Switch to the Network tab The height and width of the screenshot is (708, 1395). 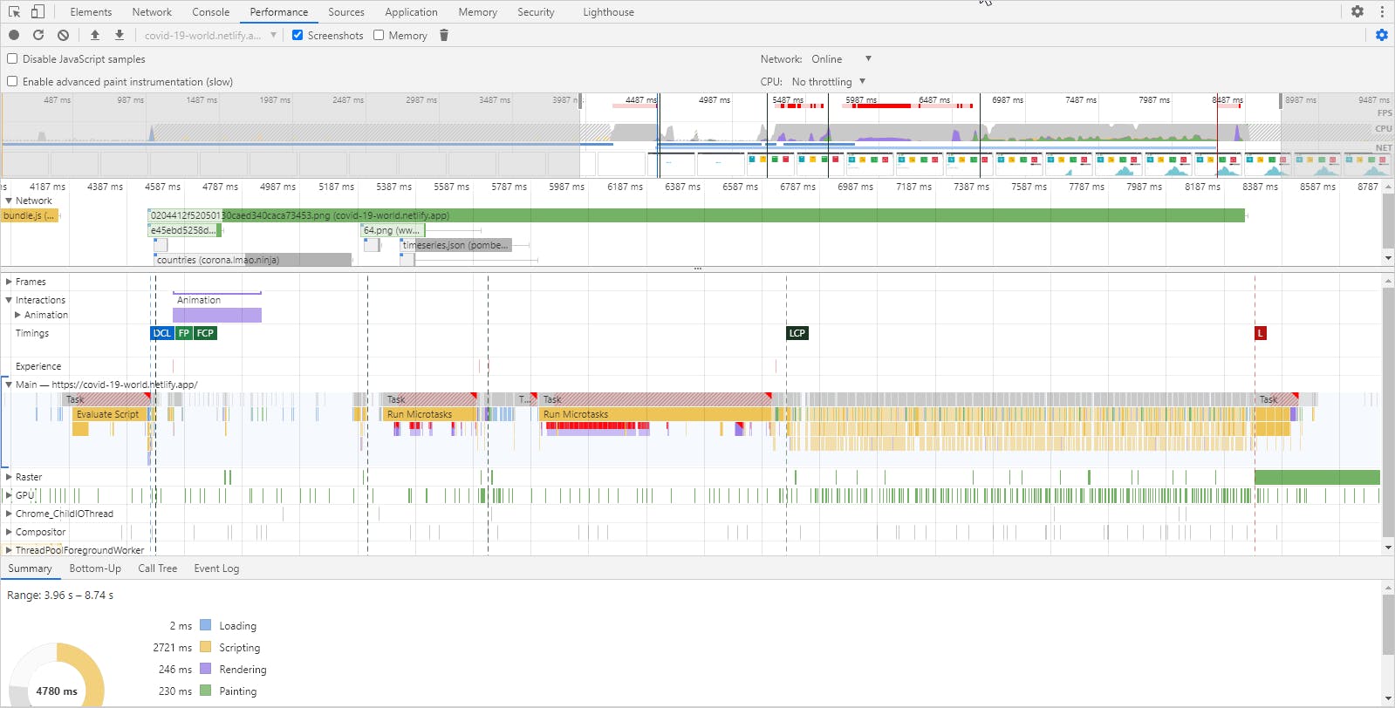[152, 12]
